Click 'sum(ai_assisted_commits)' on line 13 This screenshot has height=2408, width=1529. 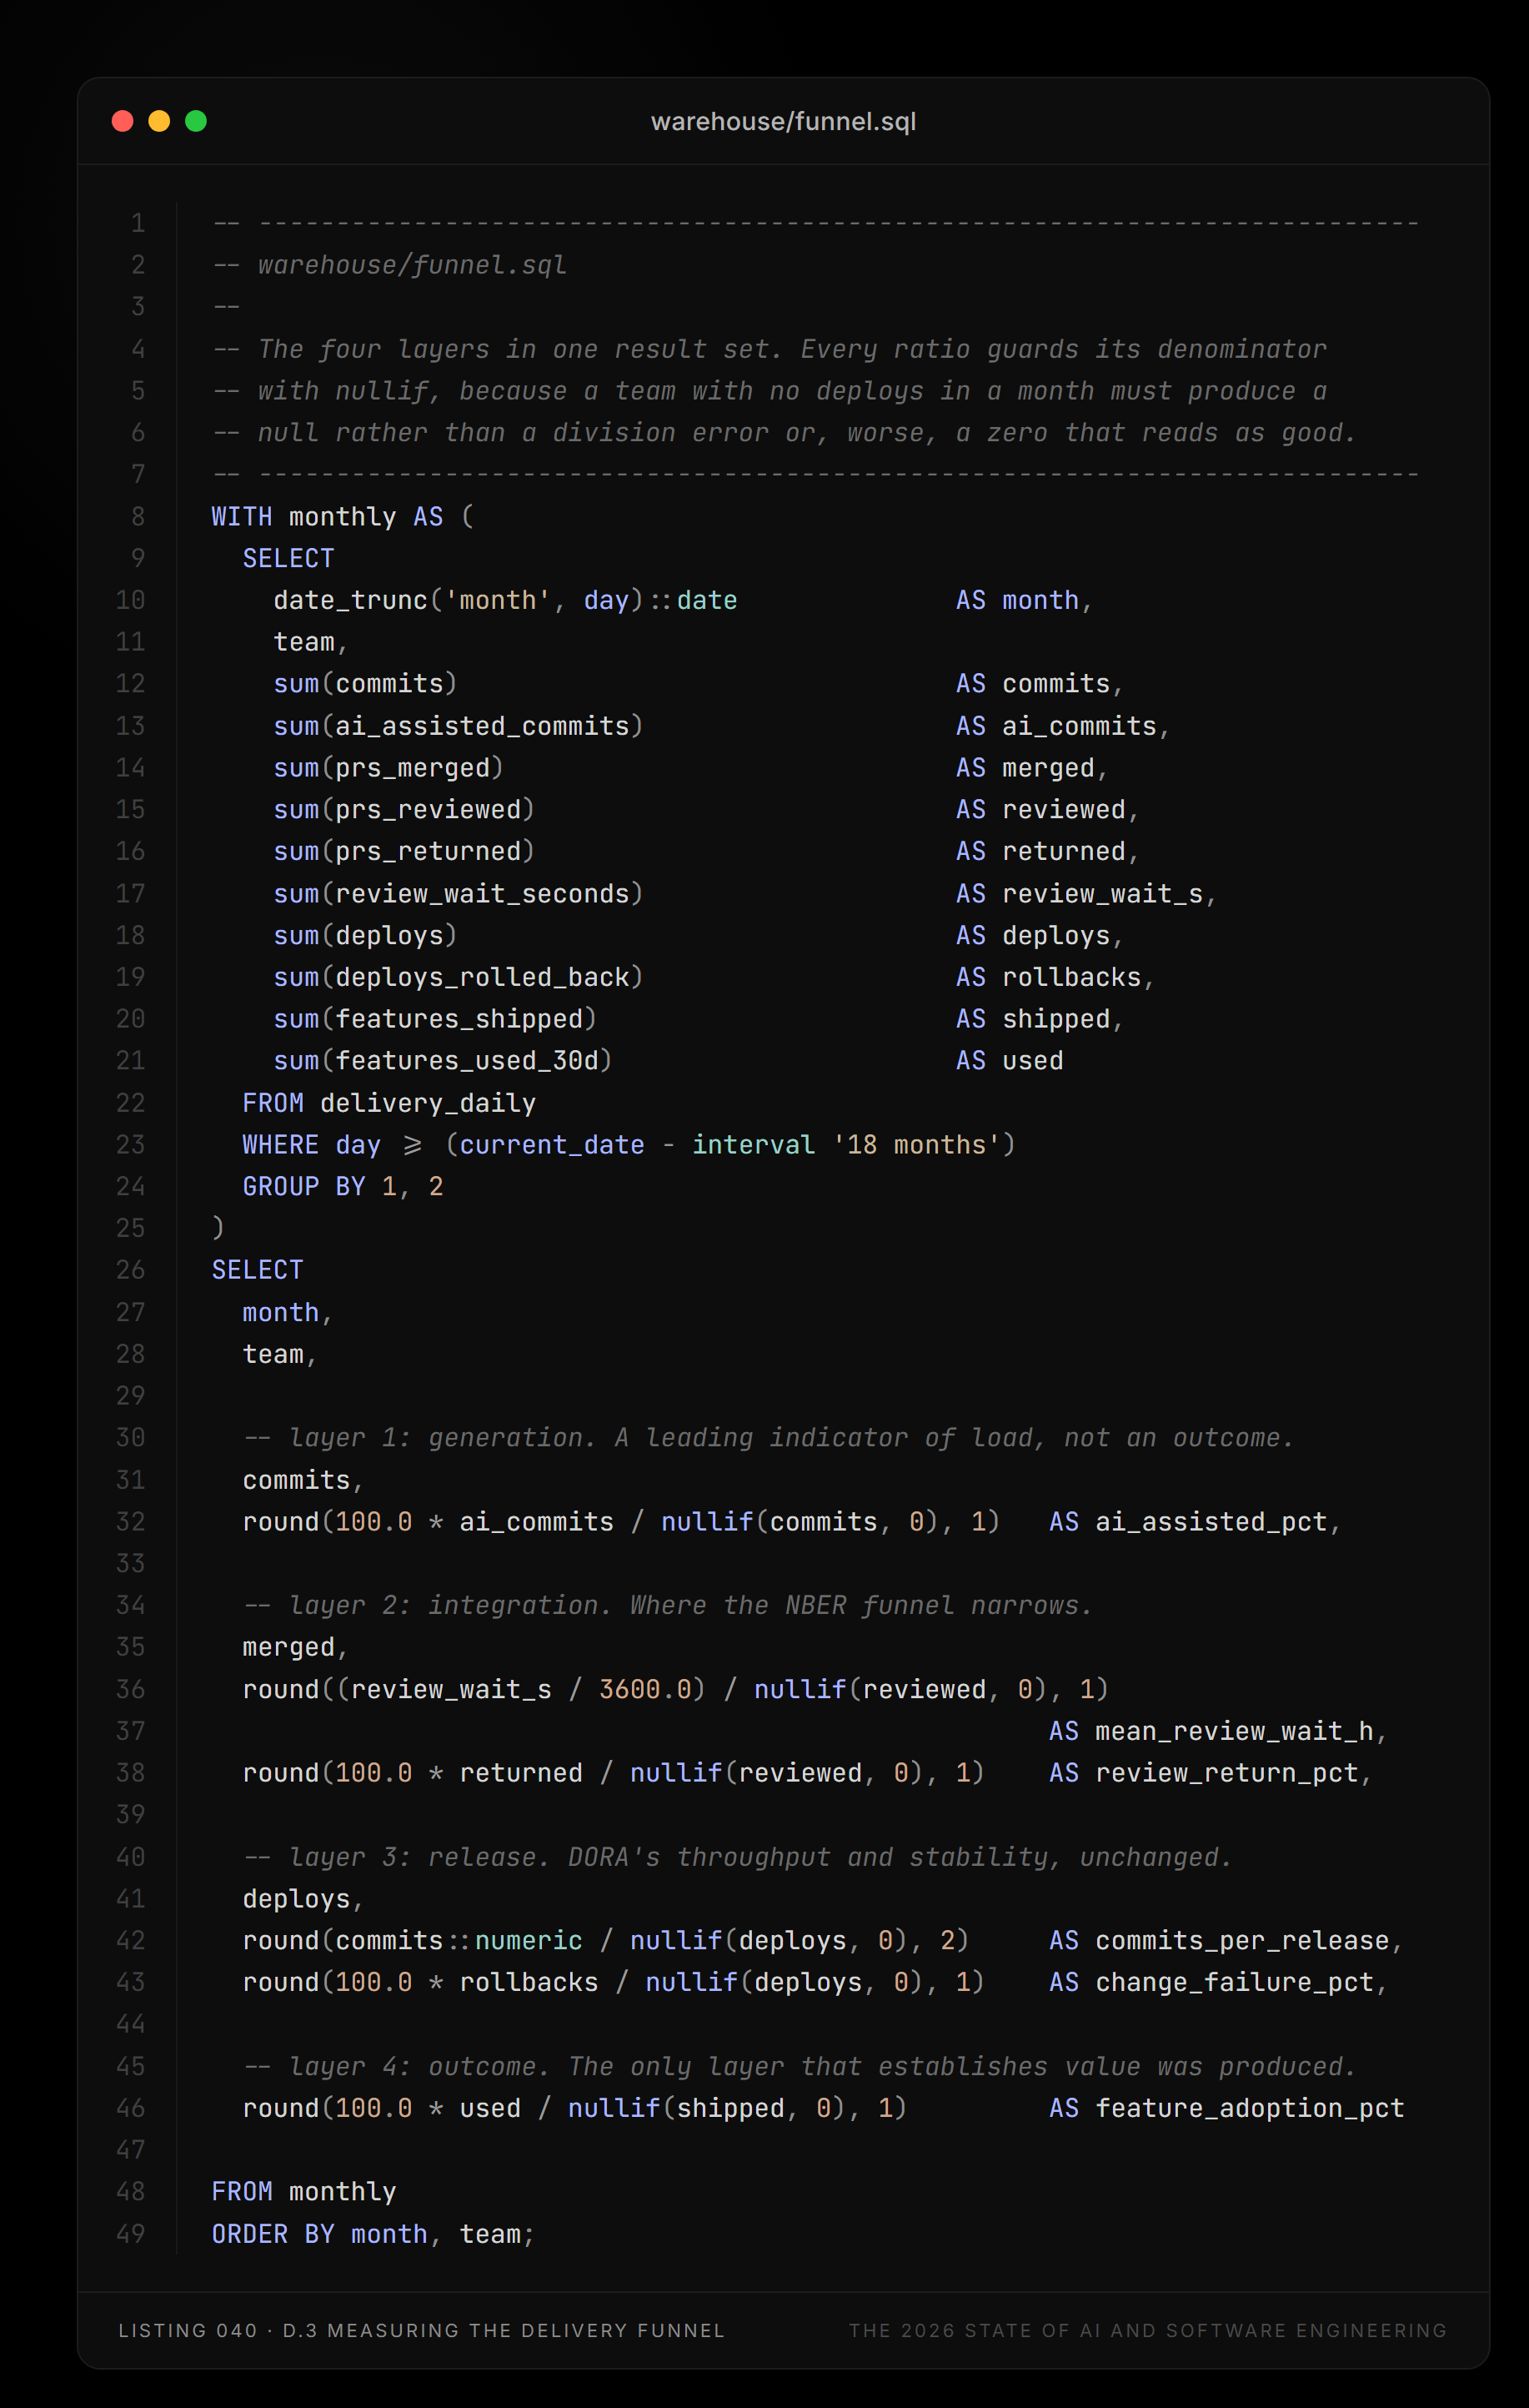[459, 726]
